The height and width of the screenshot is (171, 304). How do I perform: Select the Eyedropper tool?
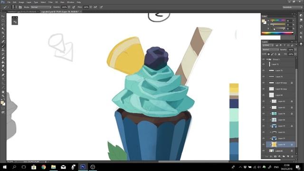tap(3, 37)
